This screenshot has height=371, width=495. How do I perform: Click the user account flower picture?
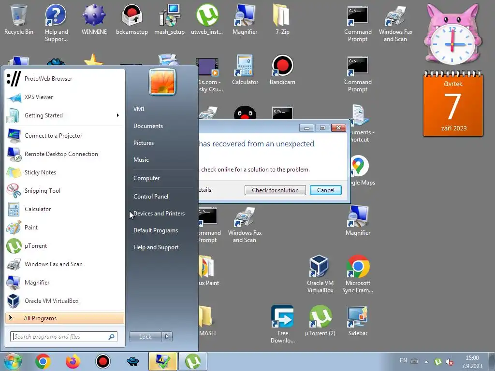[162, 82]
